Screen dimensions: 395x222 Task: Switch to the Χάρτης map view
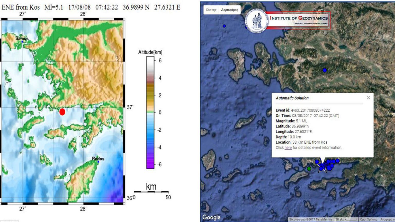point(211,10)
